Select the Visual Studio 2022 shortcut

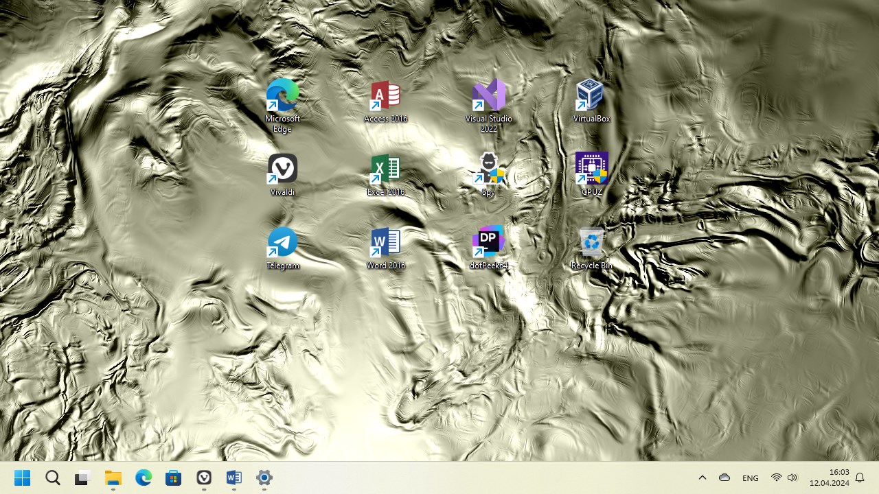point(488,105)
